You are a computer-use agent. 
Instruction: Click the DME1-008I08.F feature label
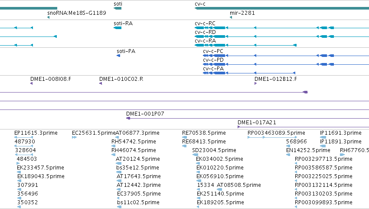pos(51,79)
